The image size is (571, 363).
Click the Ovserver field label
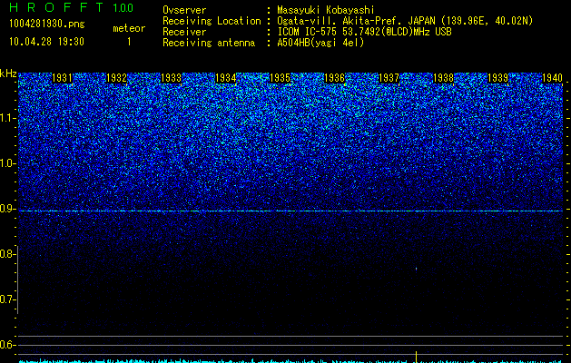click(x=184, y=10)
